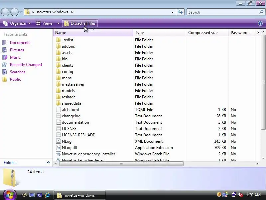Select the _redist folder icon

(59, 40)
